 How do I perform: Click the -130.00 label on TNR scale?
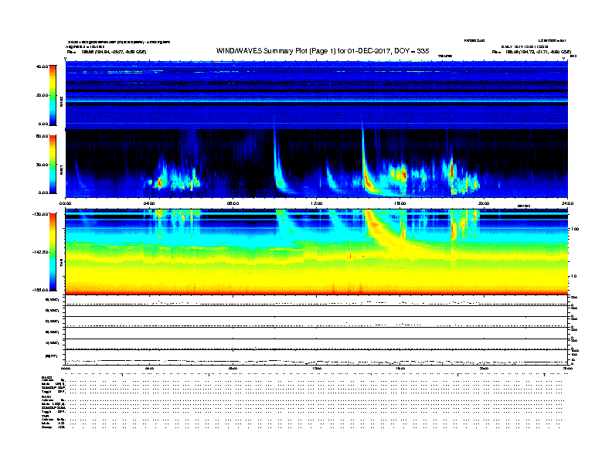point(41,214)
